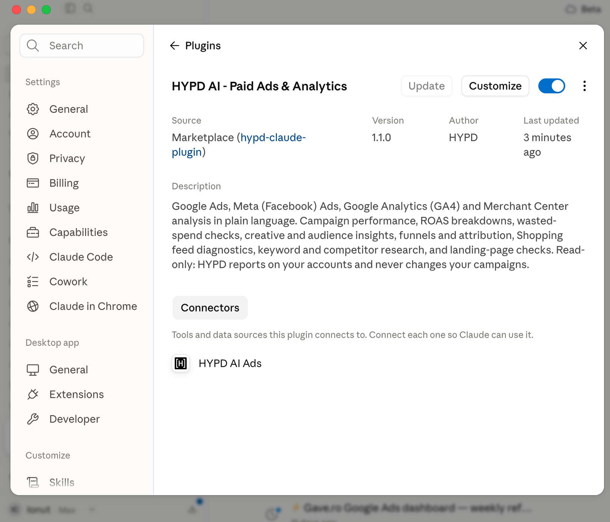Select the Extensions plug icon
This screenshot has height=522, width=610.
pyautogui.click(x=33, y=394)
